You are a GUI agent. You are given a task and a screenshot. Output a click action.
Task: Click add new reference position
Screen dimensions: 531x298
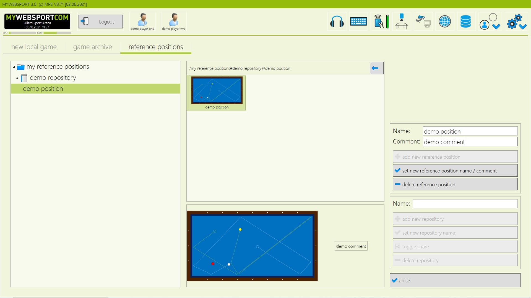coord(455,157)
